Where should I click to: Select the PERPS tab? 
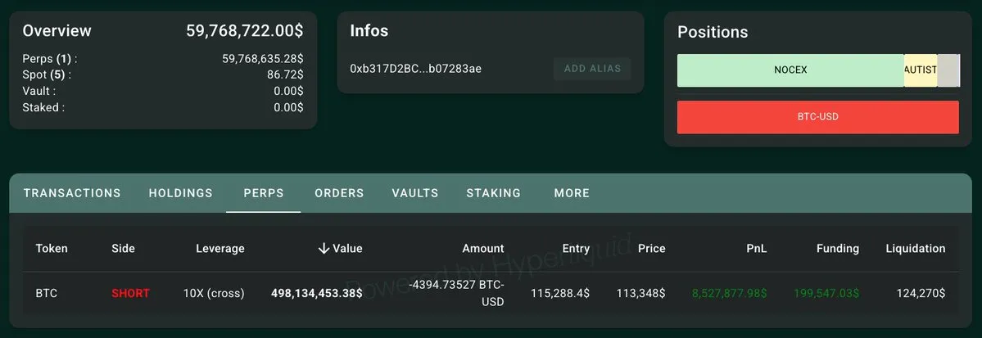tap(264, 193)
